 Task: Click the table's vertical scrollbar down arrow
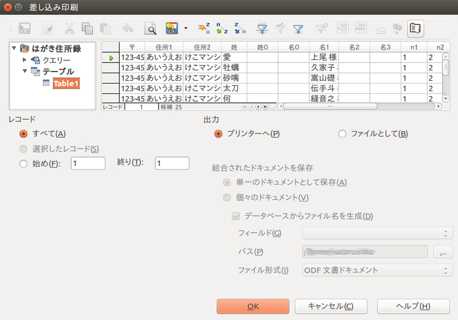[445, 99]
